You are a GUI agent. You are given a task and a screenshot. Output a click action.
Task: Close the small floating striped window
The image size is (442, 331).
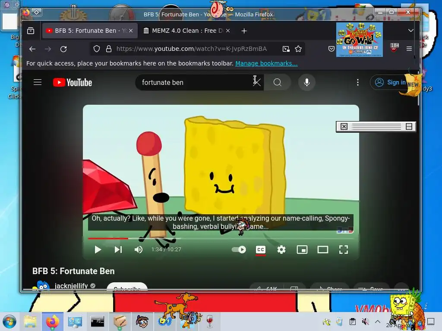(x=344, y=126)
